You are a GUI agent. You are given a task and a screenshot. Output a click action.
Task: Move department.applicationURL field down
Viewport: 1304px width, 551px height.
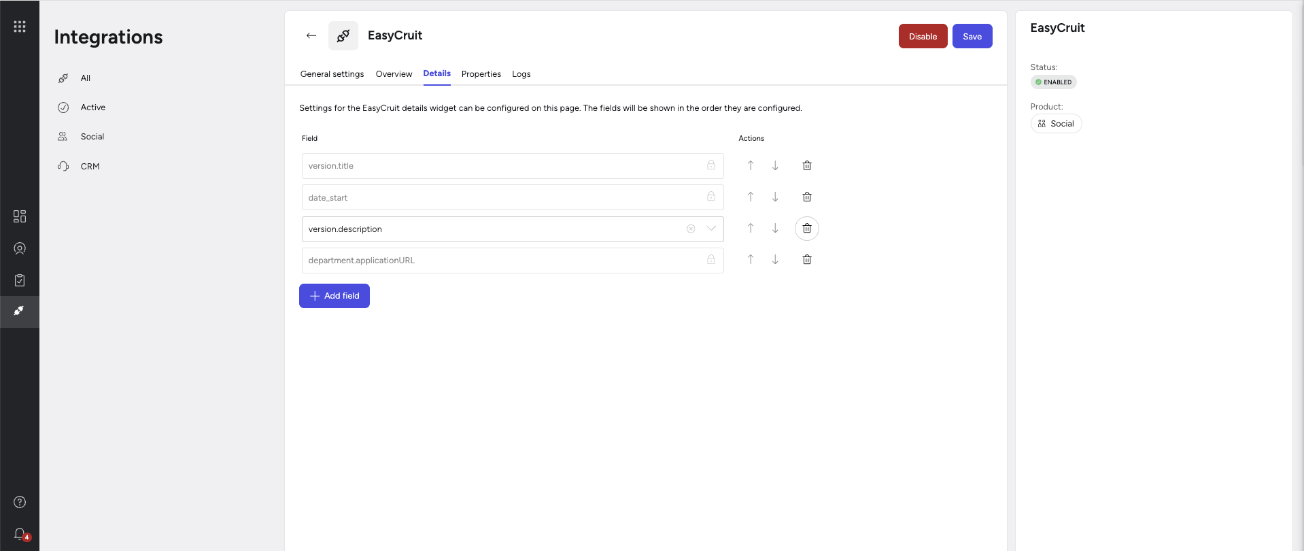[x=775, y=259]
